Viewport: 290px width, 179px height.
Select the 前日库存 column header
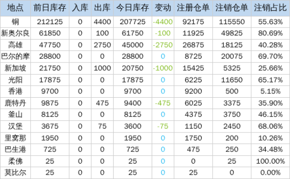click(x=50, y=8)
